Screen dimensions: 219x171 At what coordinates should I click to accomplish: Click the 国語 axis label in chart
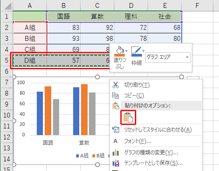click(x=48, y=142)
